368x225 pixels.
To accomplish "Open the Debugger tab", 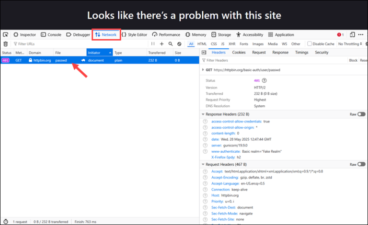I will click(x=78, y=34).
